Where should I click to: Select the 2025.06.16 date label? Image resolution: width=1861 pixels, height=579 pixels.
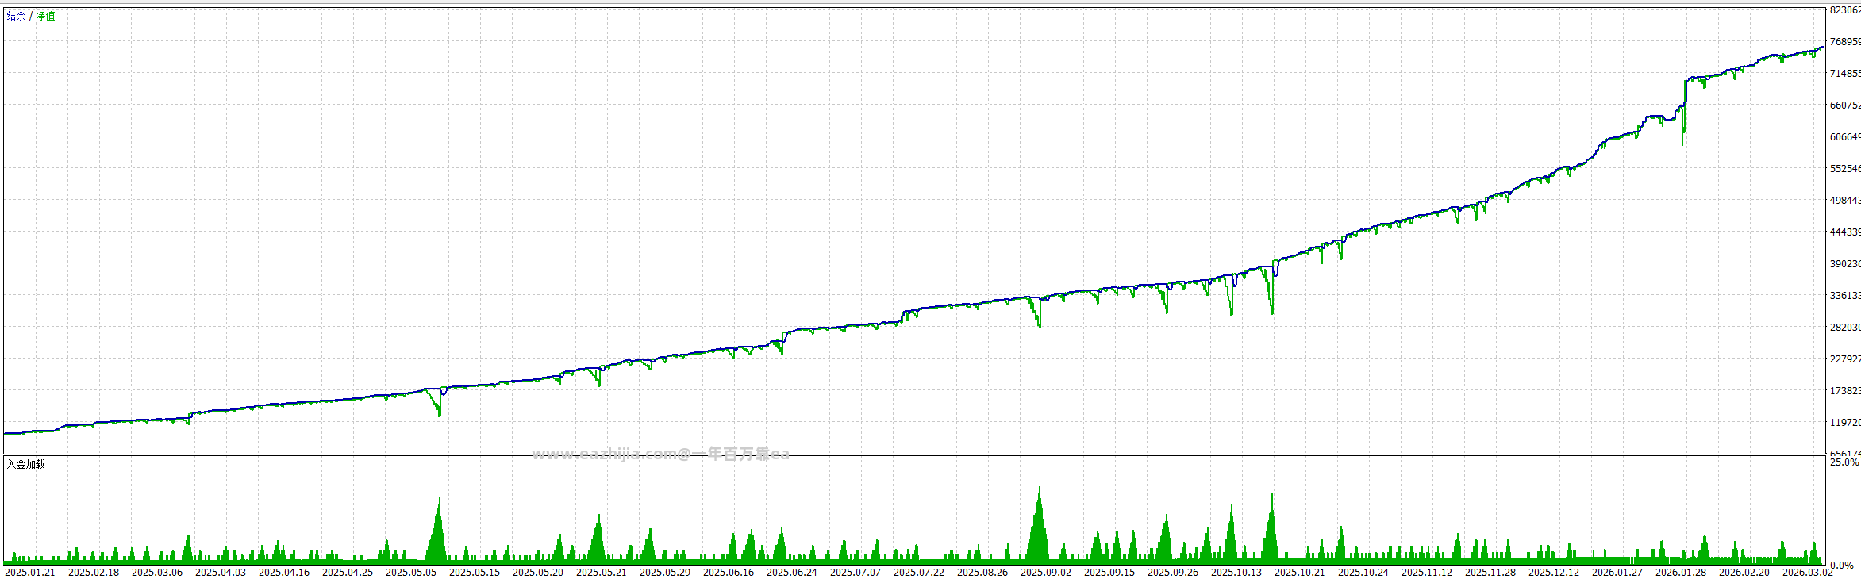pos(729,572)
